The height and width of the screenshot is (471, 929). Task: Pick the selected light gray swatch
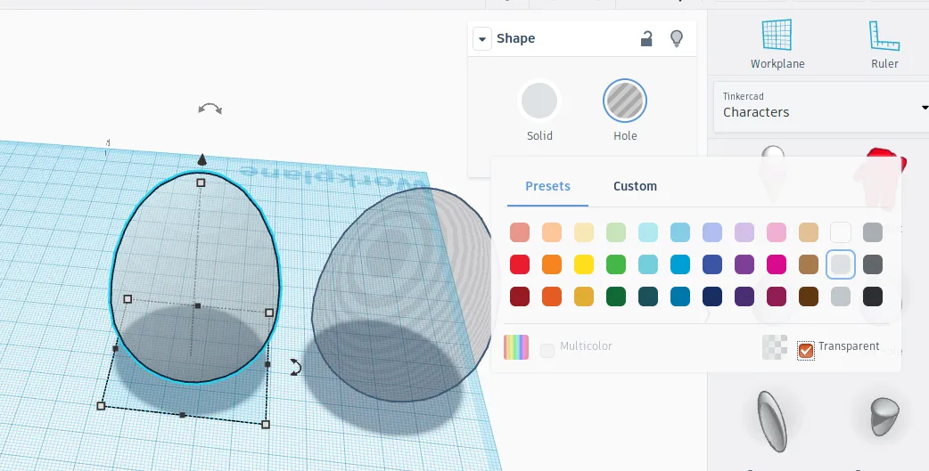coord(841,264)
